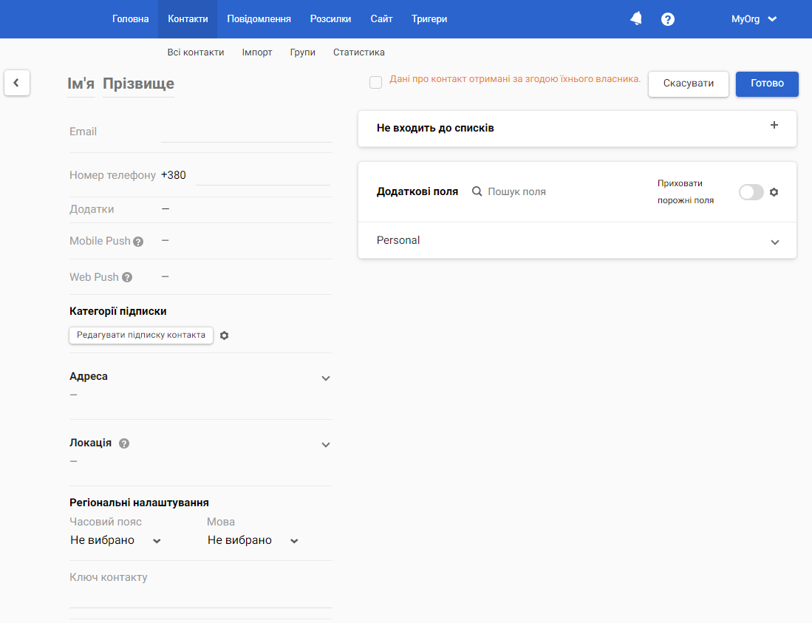The height and width of the screenshot is (623, 812).
Task: Open additional fields settings gear
Action: click(774, 192)
